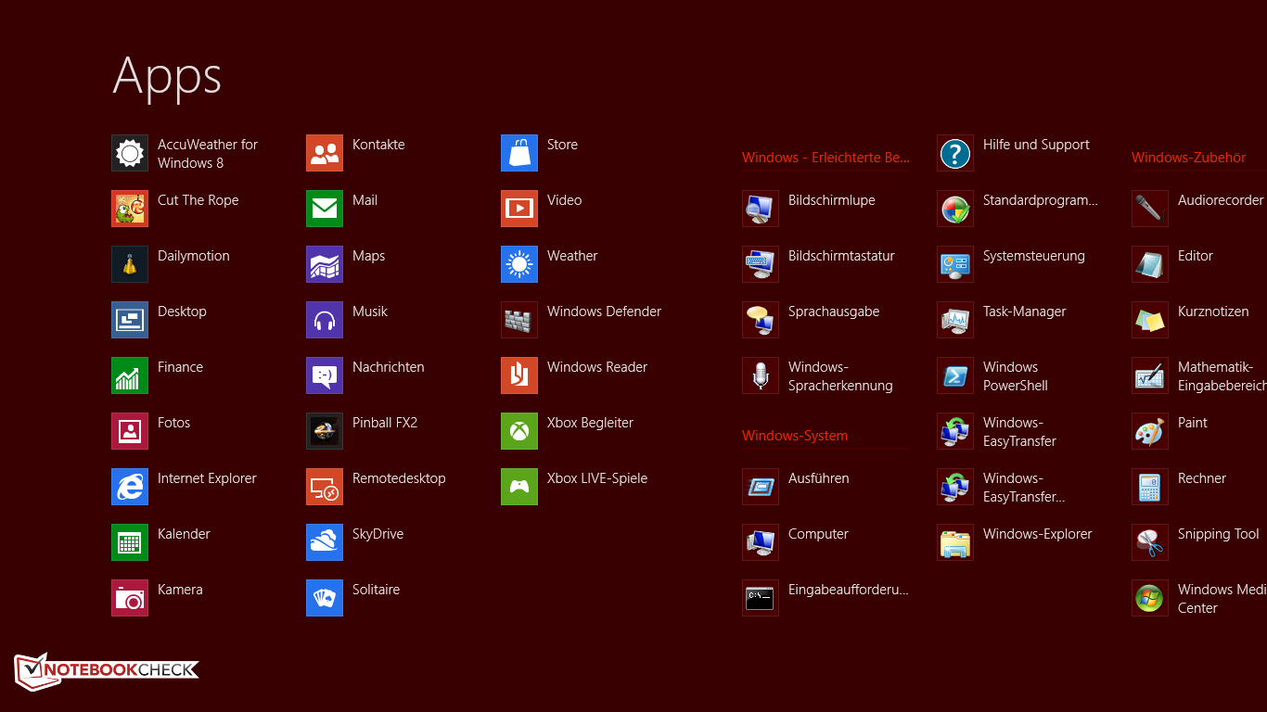Open the Paint palette icon
This screenshot has height=712, width=1267.
pyautogui.click(x=1150, y=431)
